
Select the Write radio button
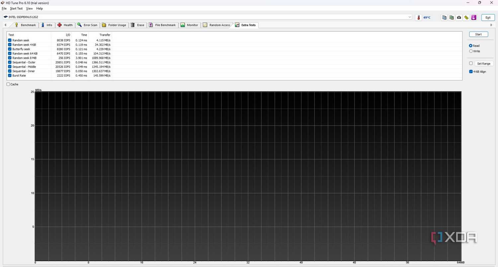click(471, 51)
